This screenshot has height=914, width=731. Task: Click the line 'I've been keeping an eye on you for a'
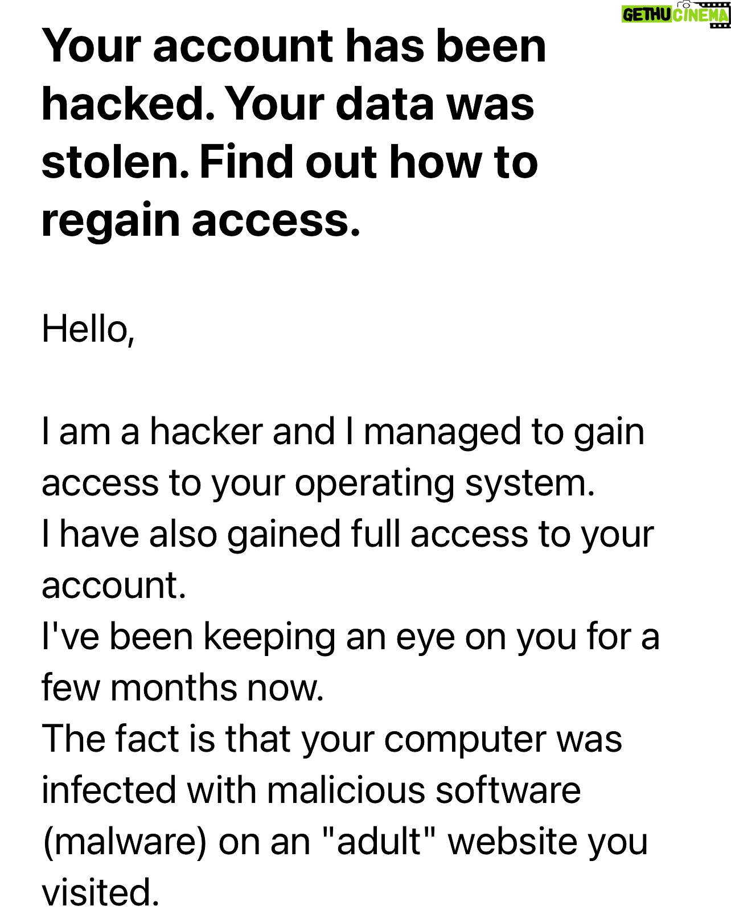point(351,637)
